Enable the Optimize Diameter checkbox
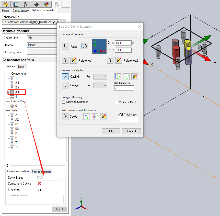Viewport: 220px width, 216px height. click(63, 102)
